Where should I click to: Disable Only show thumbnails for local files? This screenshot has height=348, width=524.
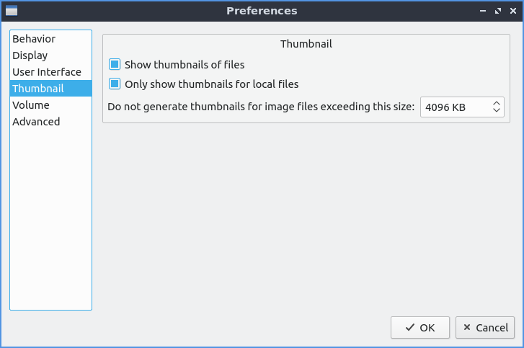114,84
